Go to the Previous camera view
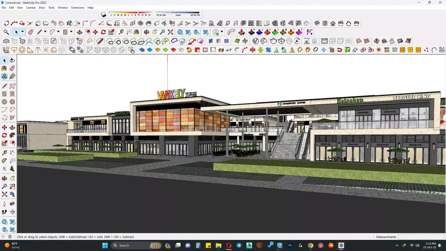Image resolution: width=446 pixels, height=251 pixels. tap(12, 194)
